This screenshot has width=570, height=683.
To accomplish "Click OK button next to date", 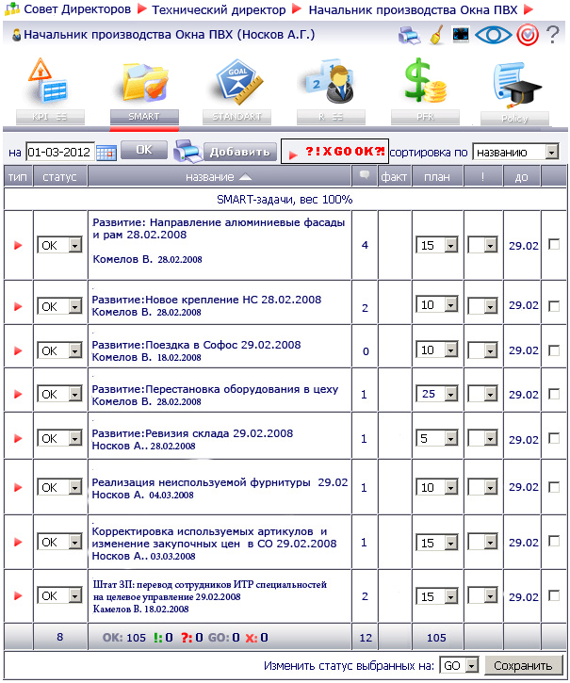I will (144, 150).
